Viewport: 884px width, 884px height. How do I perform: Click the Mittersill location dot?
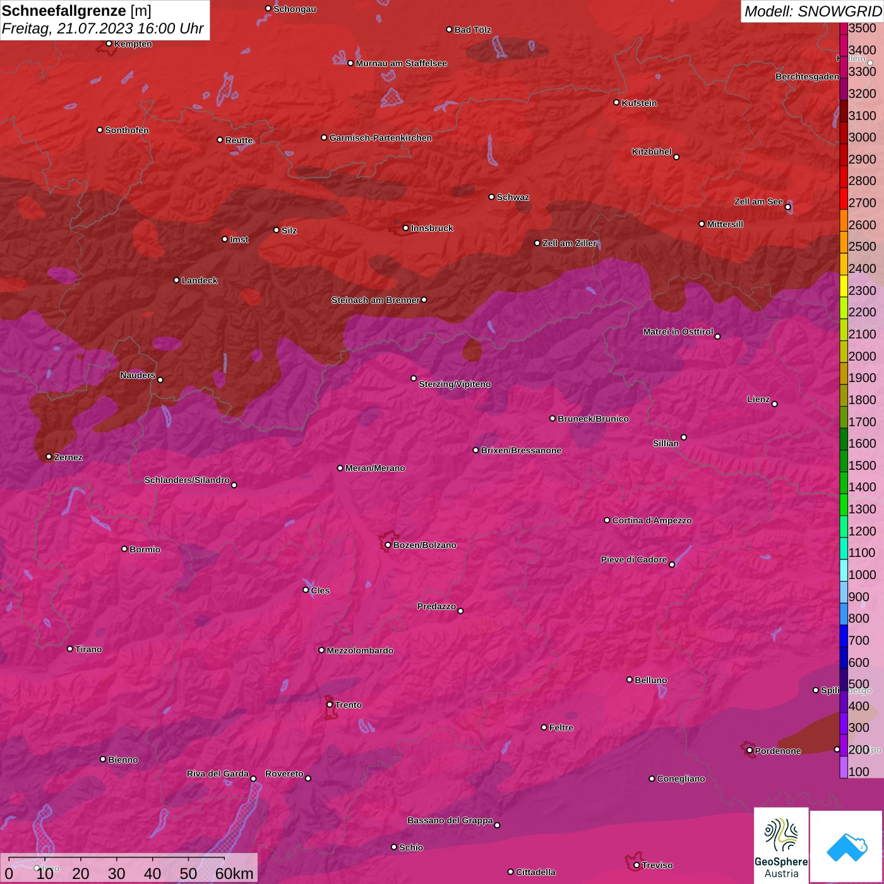pos(702,224)
